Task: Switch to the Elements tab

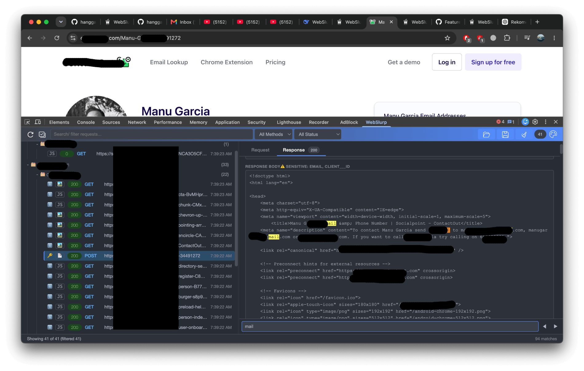Action: 59,122
